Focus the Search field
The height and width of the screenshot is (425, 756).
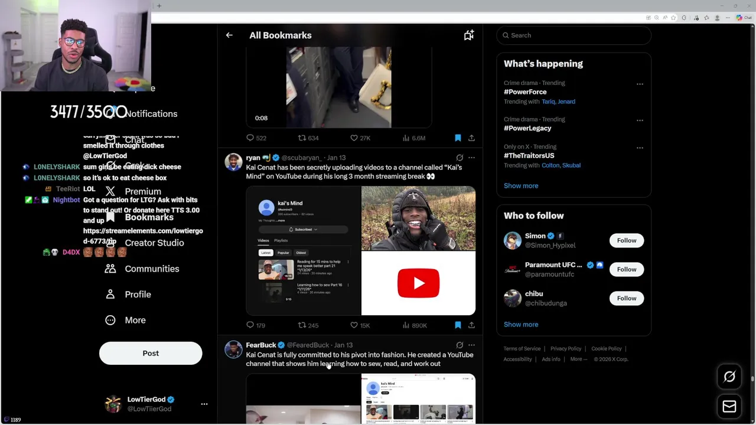coord(573,35)
